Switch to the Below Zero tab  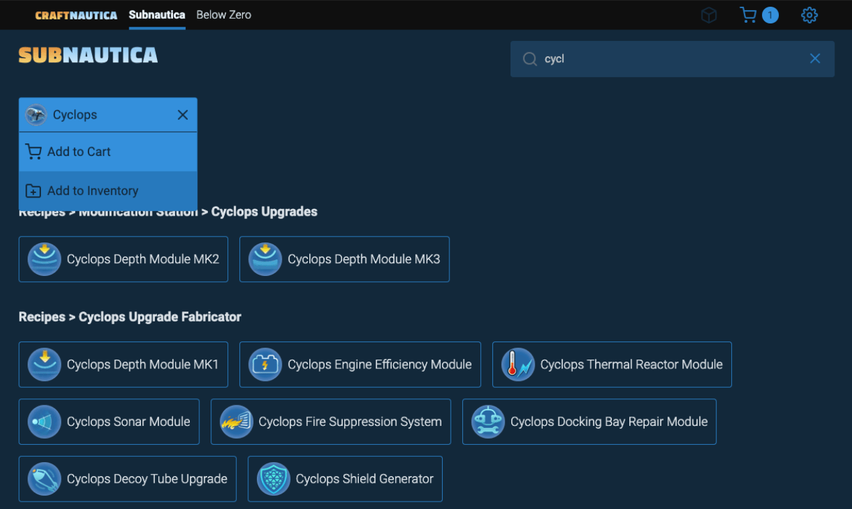[x=223, y=15]
